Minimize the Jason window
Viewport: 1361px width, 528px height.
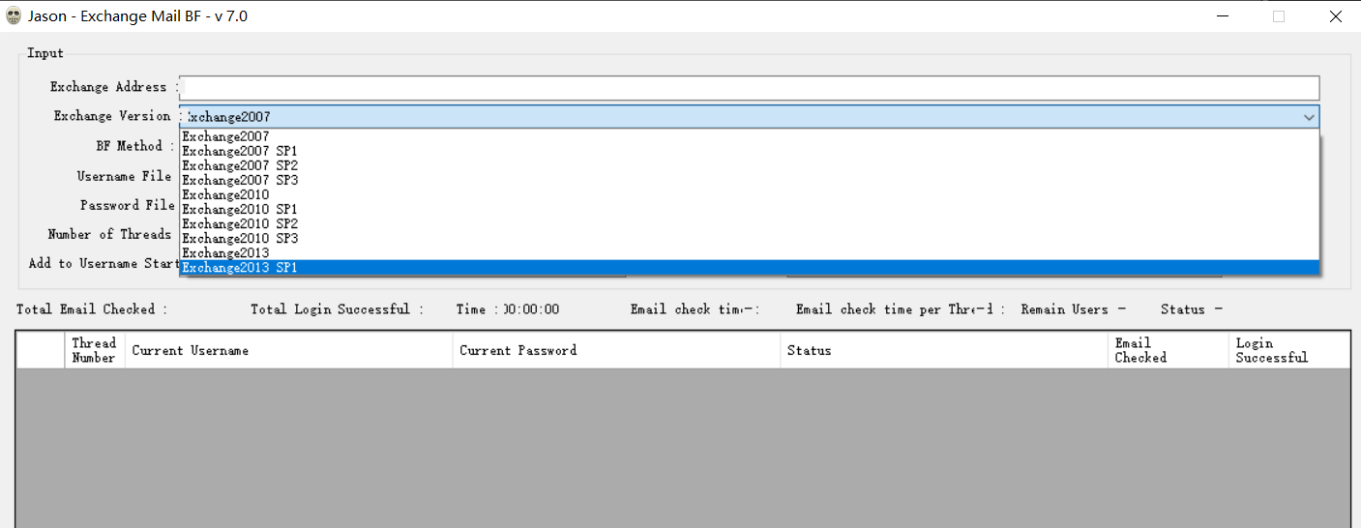tap(1223, 15)
